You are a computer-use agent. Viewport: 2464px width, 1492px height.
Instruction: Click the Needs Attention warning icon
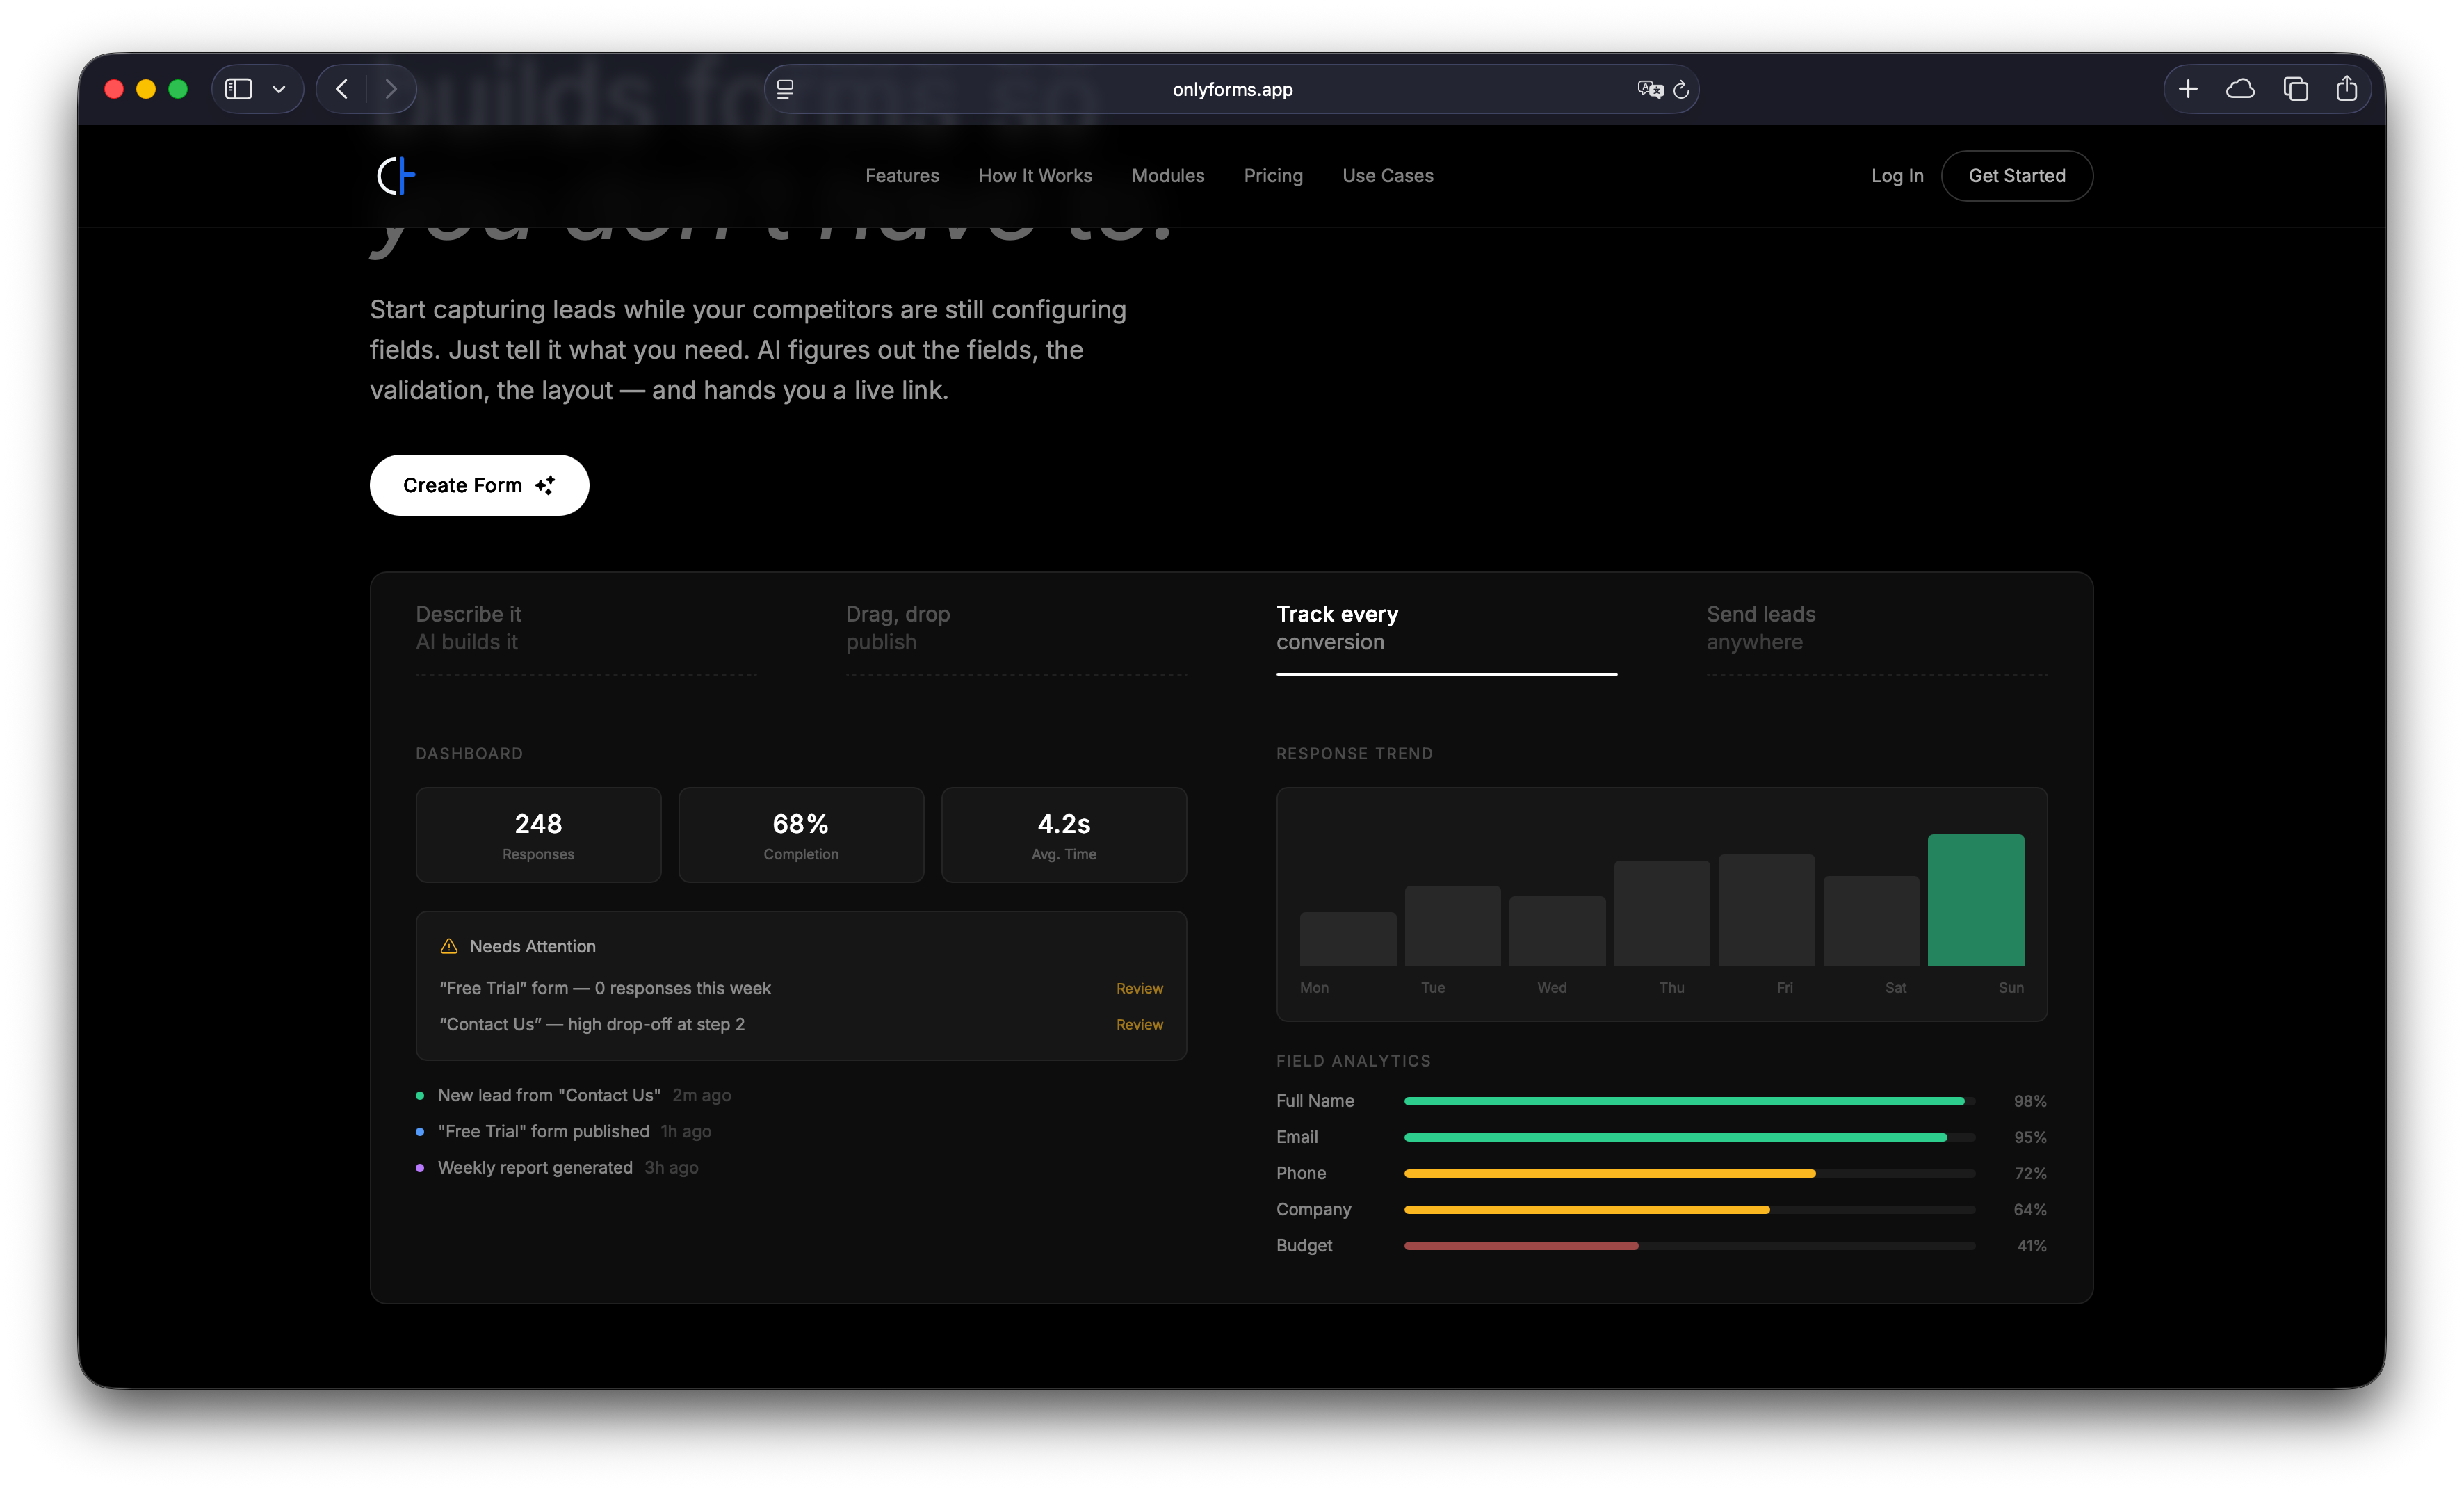[x=449, y=946]
